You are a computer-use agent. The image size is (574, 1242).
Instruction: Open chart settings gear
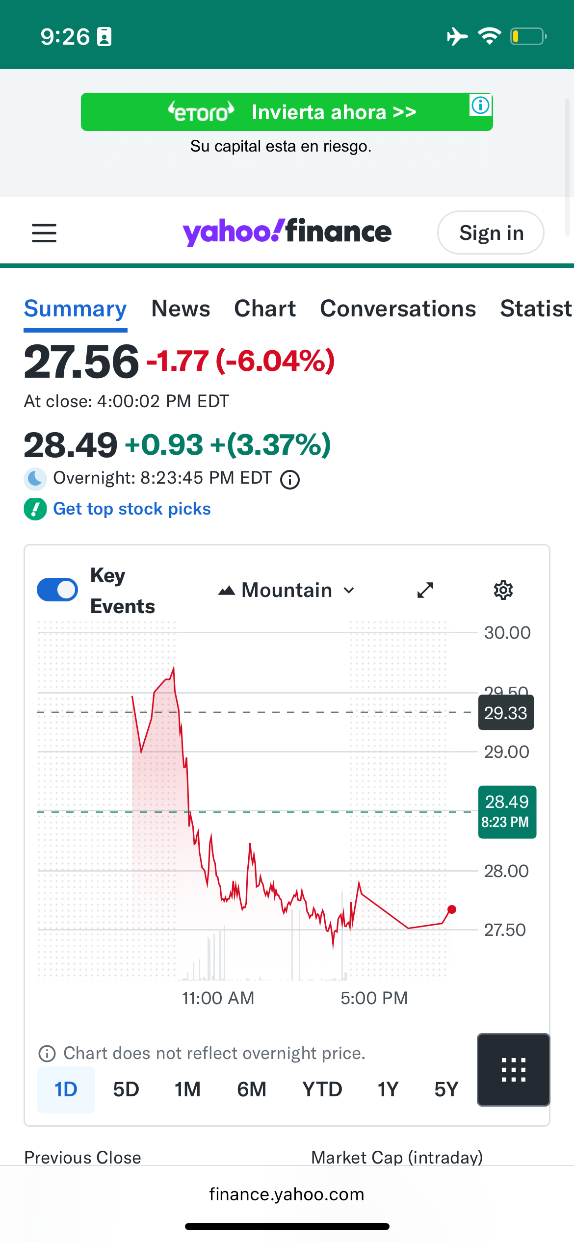click(503, 590)
